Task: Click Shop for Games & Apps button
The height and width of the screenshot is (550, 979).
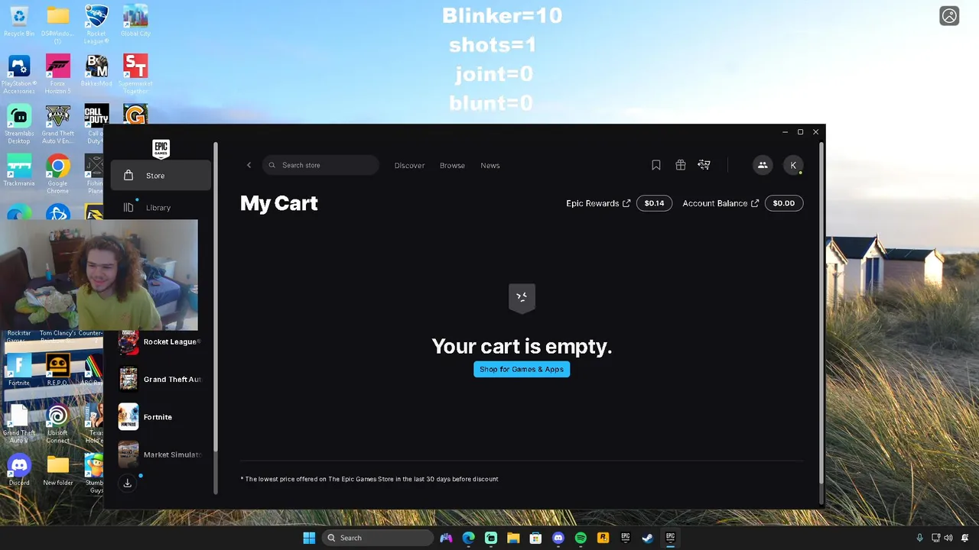Action: coord(522,369)
